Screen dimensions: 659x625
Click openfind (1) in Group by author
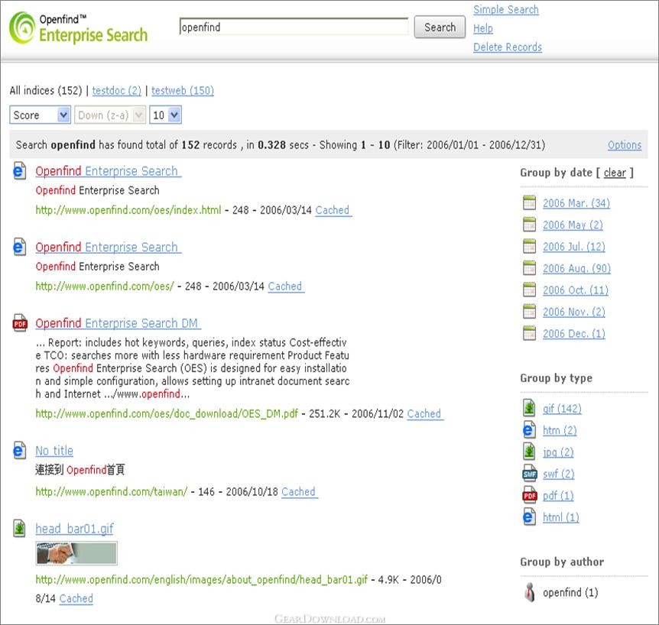570,592
